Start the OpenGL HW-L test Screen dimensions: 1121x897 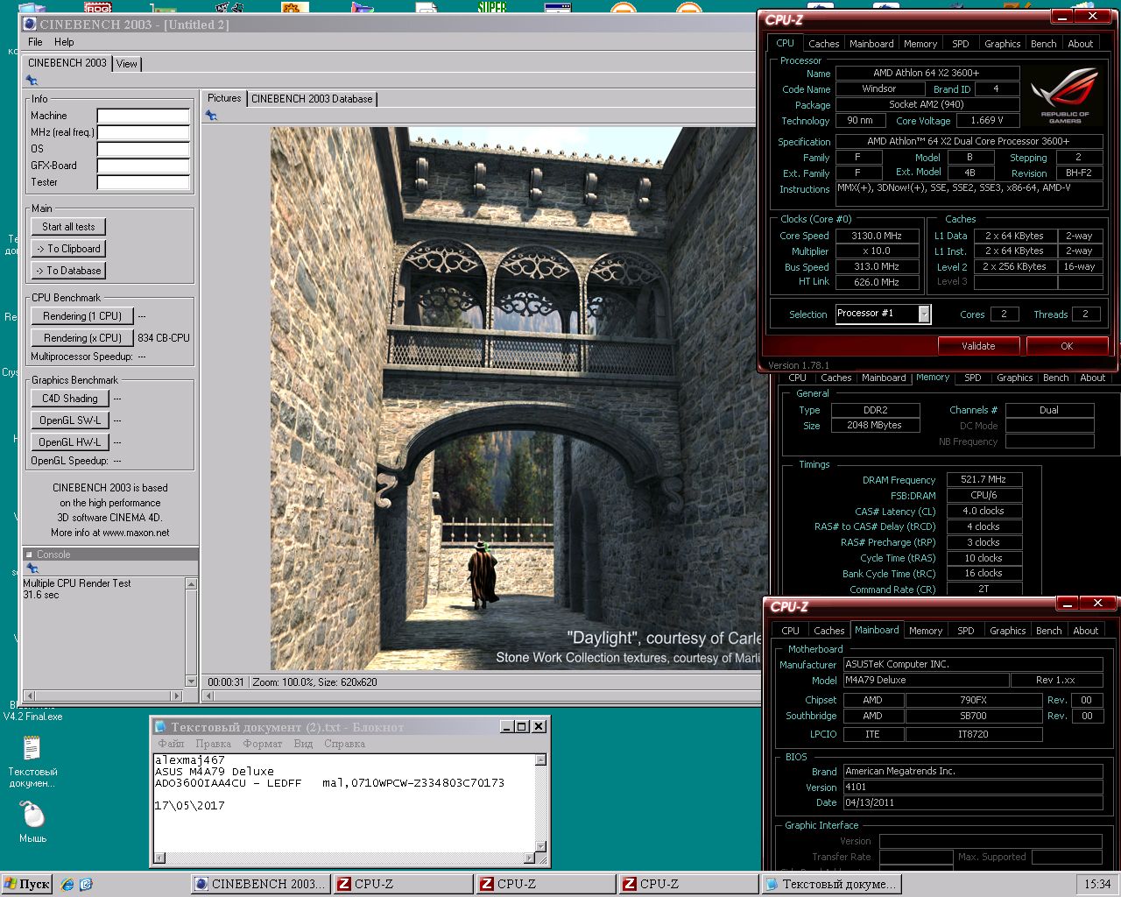pyautogui.click(x=70, y=442)
